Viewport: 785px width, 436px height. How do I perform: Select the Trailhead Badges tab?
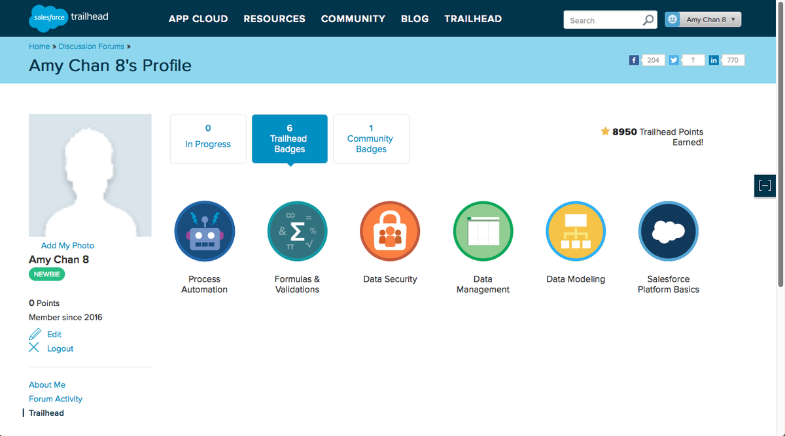click(x=289, y=139)
